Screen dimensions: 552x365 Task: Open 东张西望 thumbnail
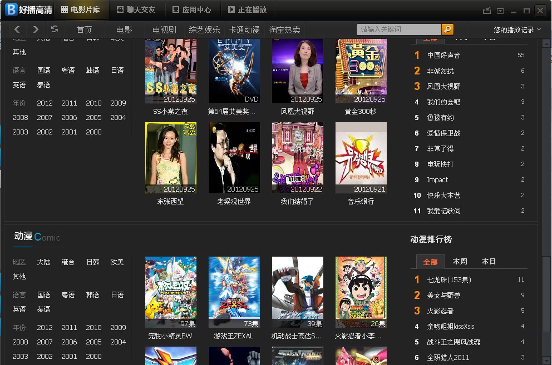[x=171, y=158]
